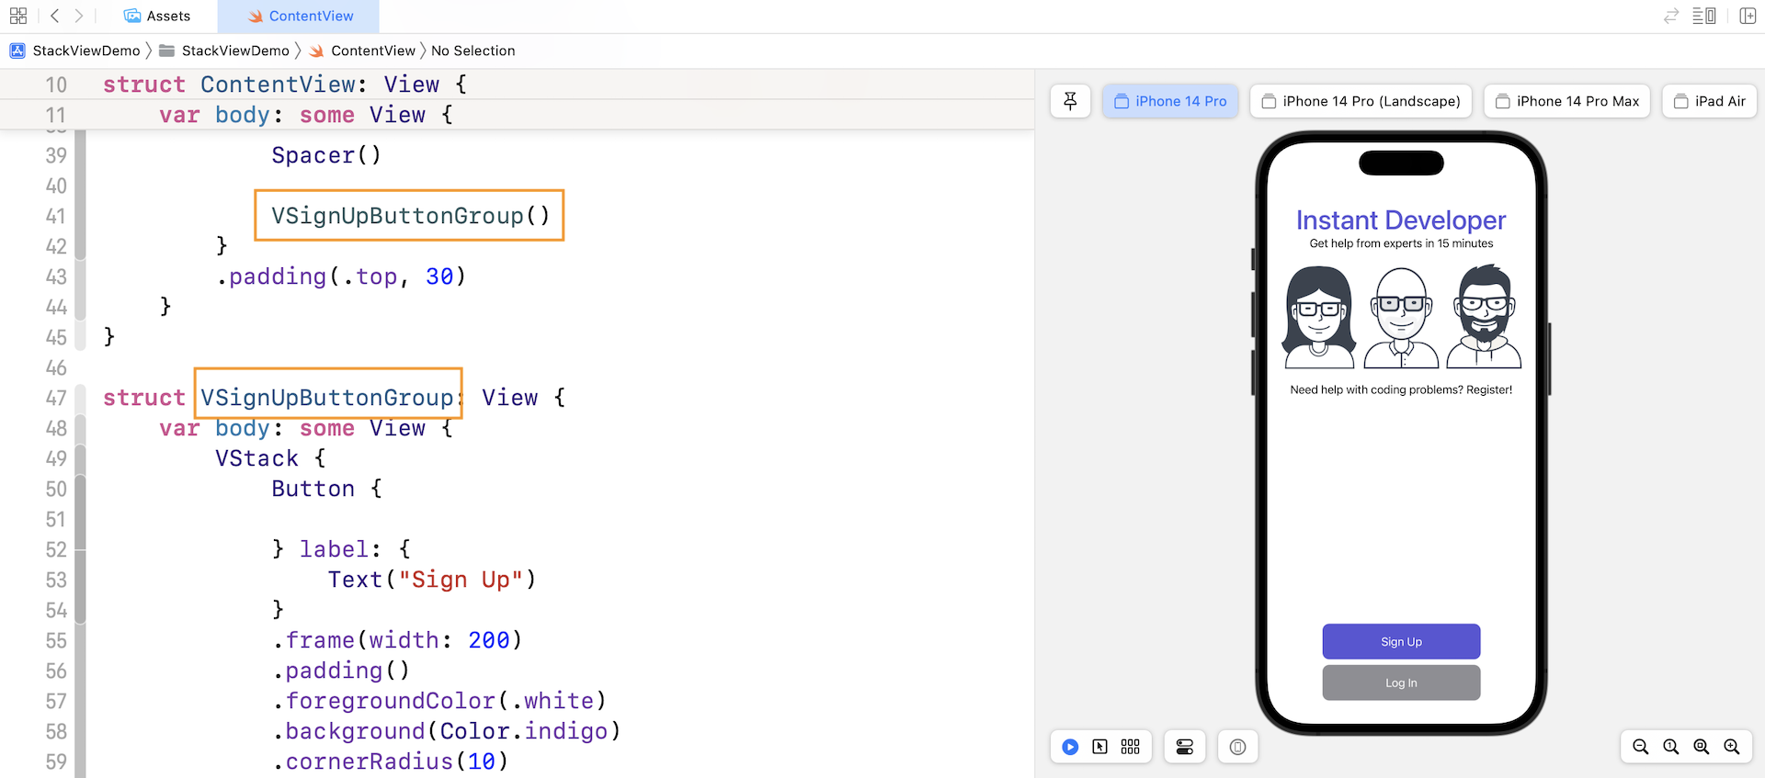Tap the Sign Up button in preview

pyautogui.click(x=1401, y=641)
